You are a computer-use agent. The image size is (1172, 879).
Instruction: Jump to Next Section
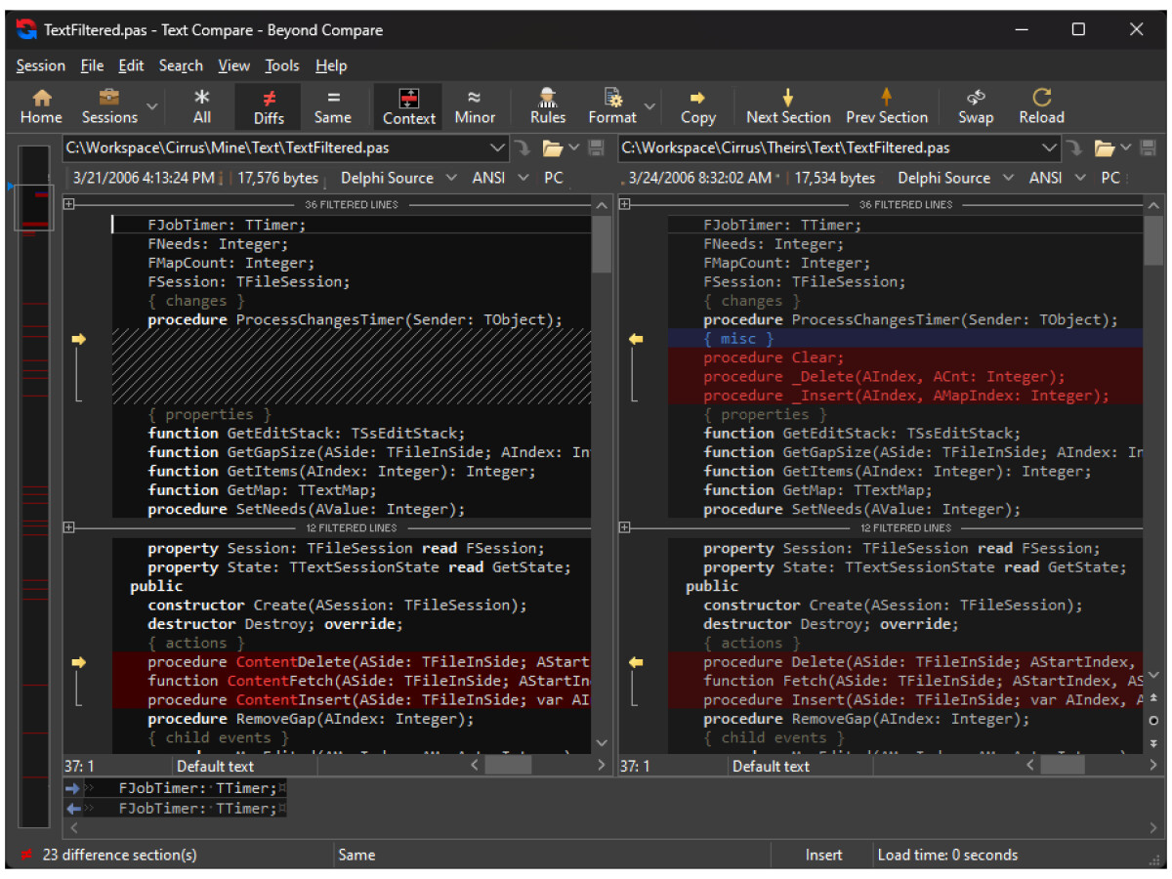point(787,106)
